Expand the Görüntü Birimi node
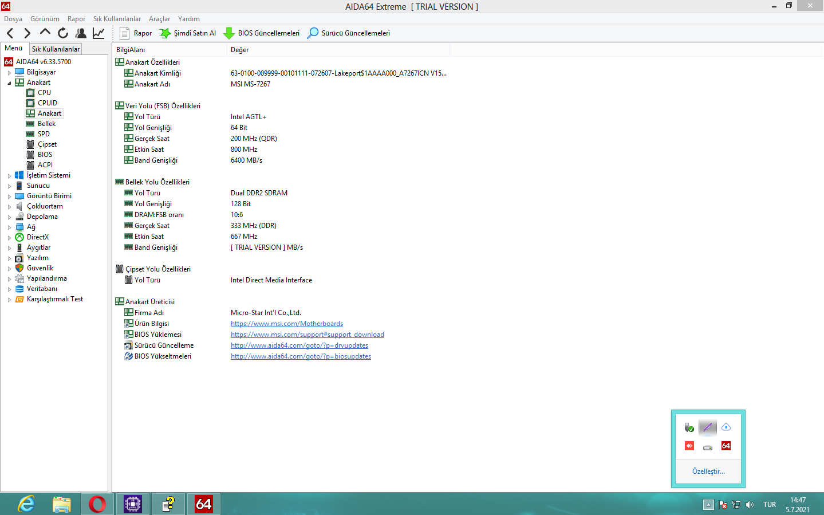This screenshot has height=515, width=824. pyautogui.click(x=9, y=196)
